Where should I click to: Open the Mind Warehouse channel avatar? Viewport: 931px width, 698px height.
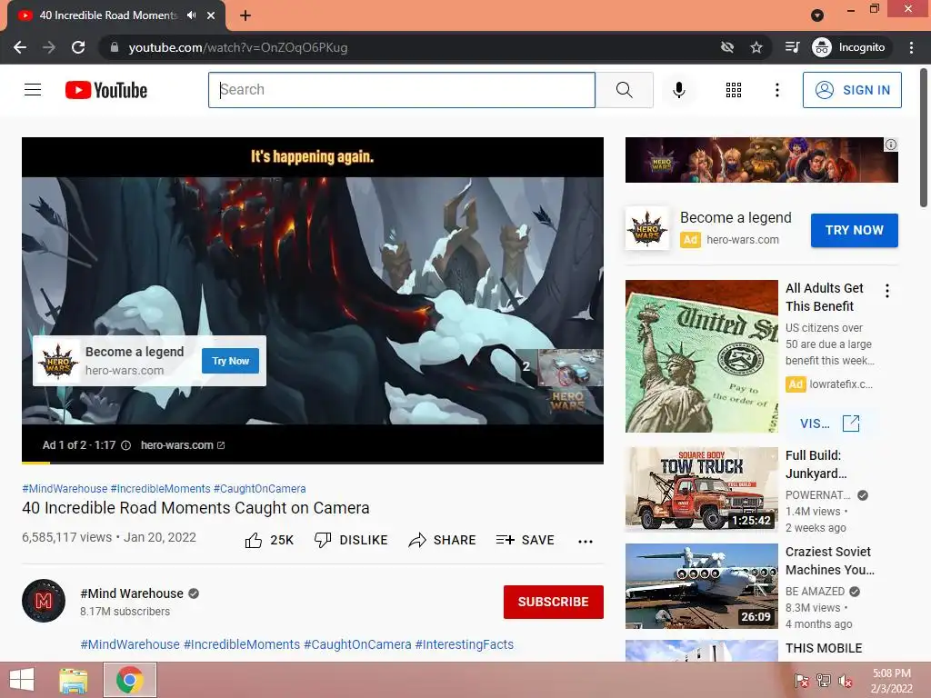tap(44, 601)
